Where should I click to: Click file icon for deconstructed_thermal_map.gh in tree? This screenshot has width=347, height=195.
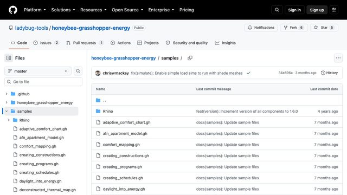[x=15, y=190]
